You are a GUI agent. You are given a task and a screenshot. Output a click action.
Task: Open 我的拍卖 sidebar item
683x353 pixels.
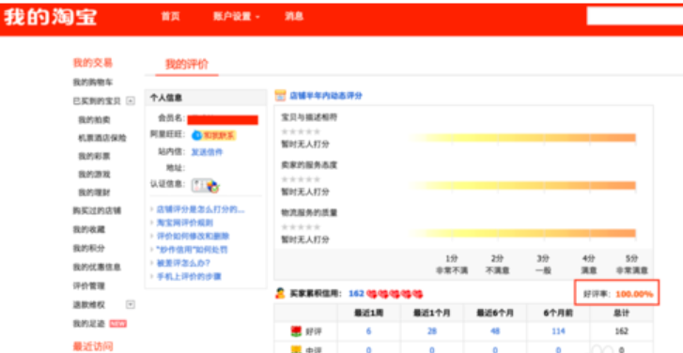click(x=94, y=119)
